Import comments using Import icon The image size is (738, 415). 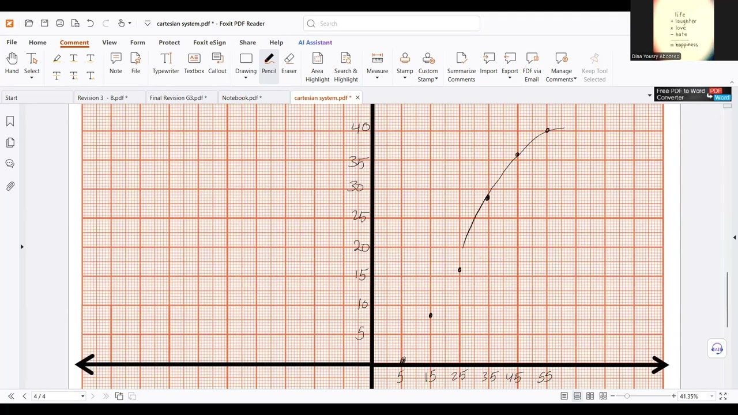point(488,63)
